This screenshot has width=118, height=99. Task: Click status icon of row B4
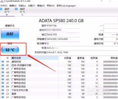pyautogui.click(x=3, y=86)
